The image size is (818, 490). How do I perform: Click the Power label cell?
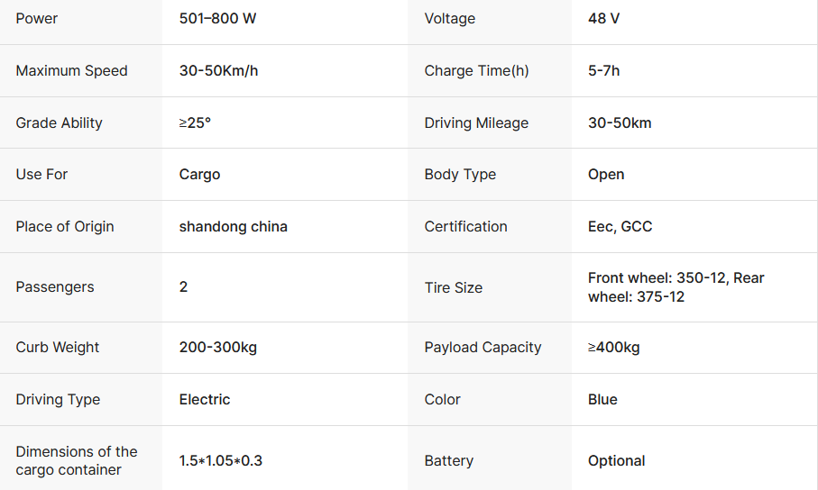37,19
